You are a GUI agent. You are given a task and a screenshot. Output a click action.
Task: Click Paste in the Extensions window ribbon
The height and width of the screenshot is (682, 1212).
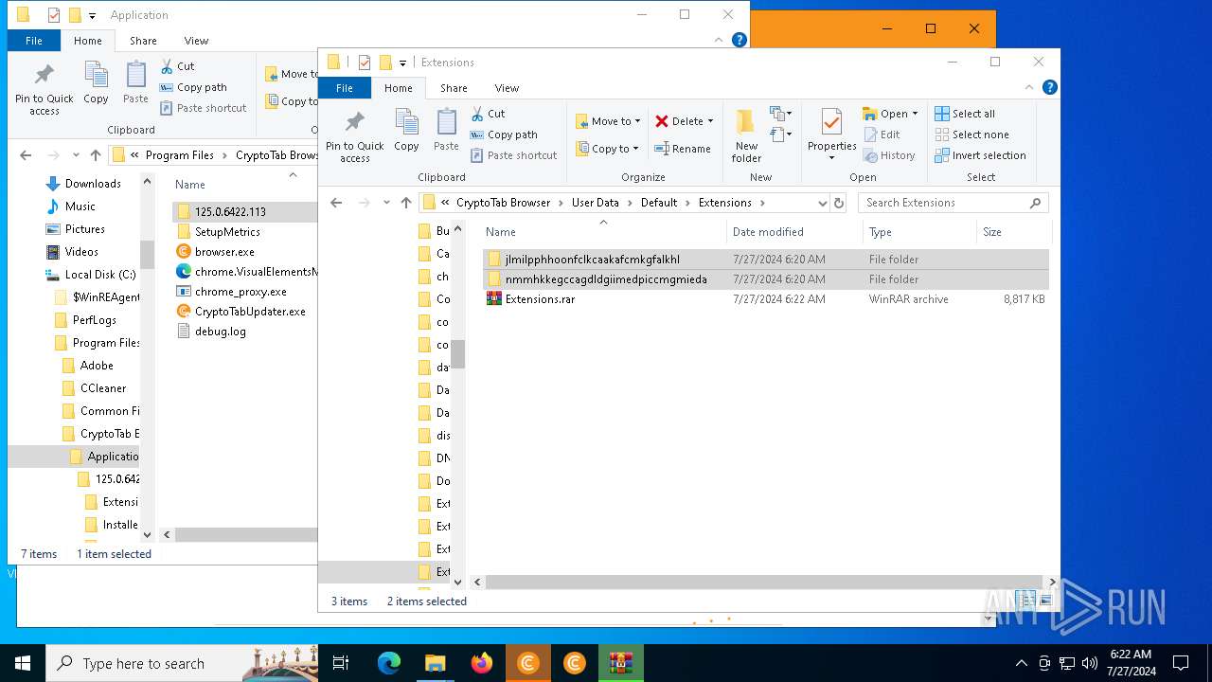446,131
